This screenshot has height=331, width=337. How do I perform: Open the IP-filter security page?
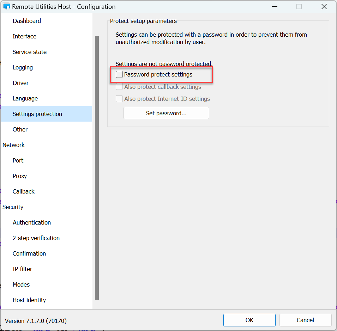22,269
